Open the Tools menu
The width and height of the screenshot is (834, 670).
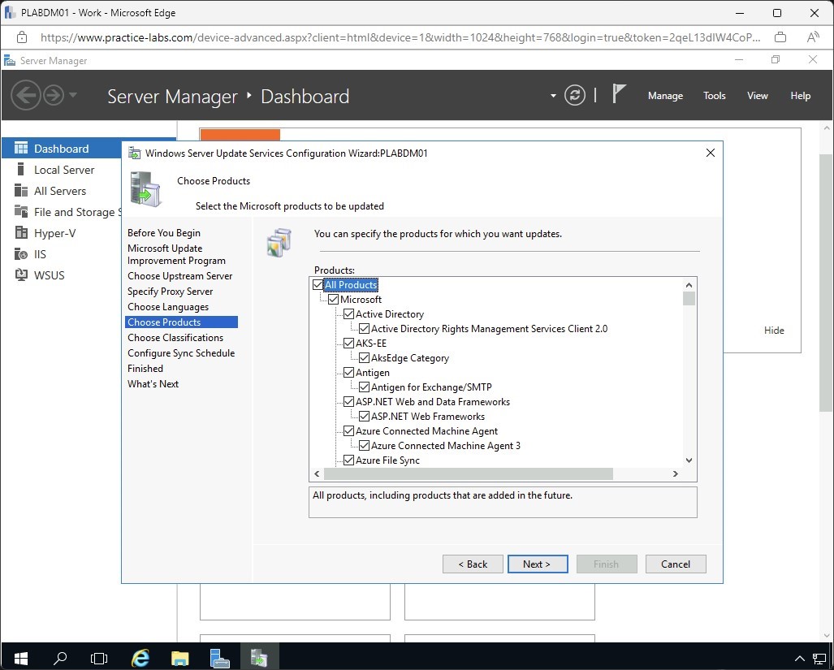[x=714, y=96]
